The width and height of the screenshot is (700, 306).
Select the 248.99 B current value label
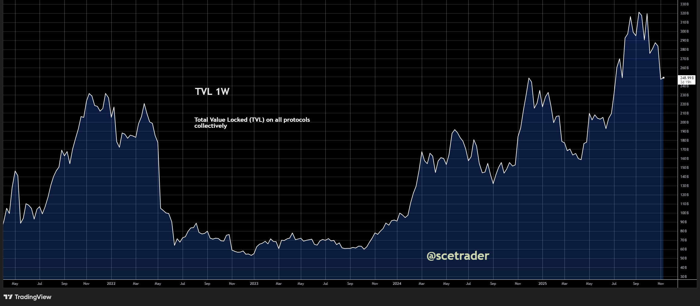pyautogui.click(x=687, y=78)
